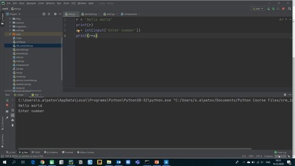Open Project panel settings gear
This screenshot has height=166, width=295.
coord(55,14)
